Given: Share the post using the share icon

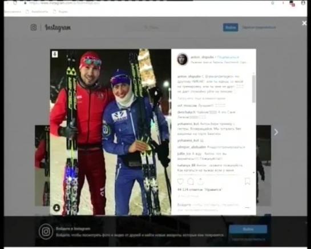Looking at the screenshot, I should [x=200, y=182].
